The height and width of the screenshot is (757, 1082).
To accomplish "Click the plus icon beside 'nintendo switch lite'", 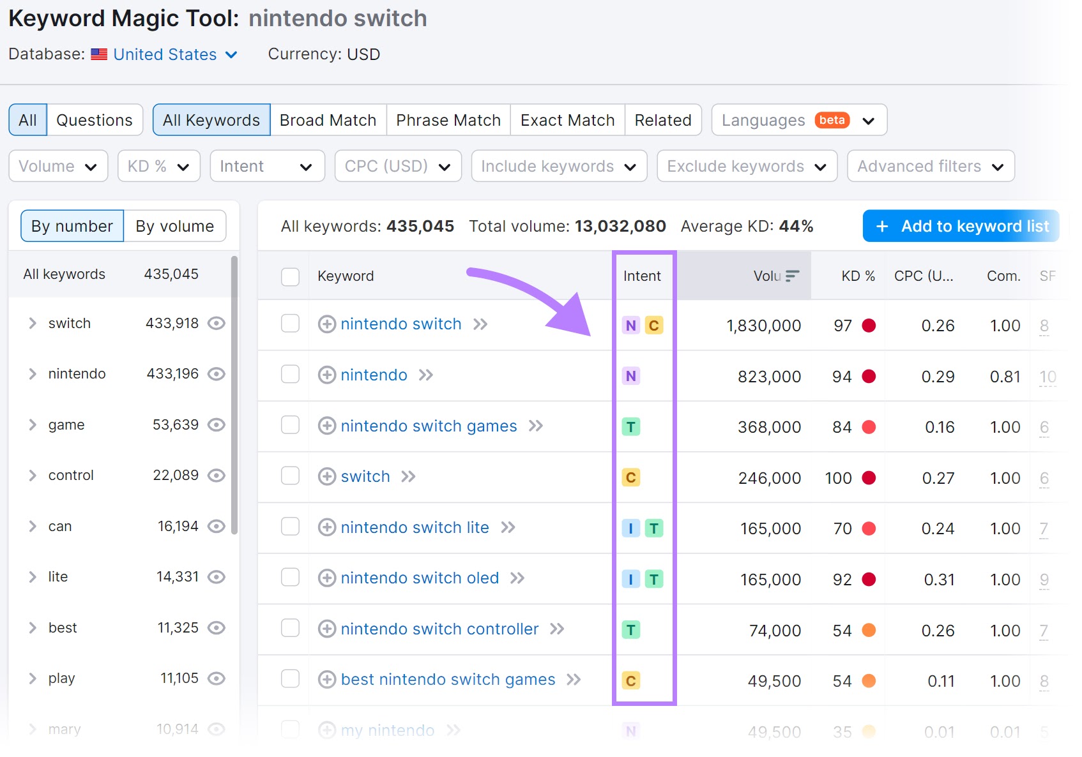I will click(327, 527).
